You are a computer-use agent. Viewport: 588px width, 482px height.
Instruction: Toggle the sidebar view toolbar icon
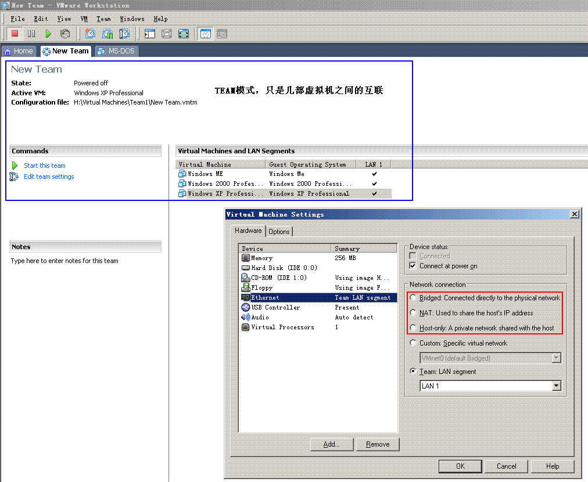(x=150, y=34)
